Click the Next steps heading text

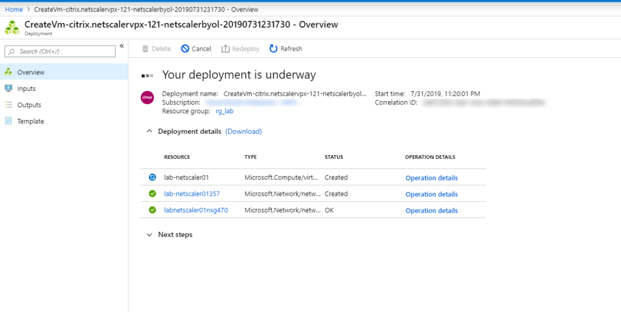tap(175, 234)
